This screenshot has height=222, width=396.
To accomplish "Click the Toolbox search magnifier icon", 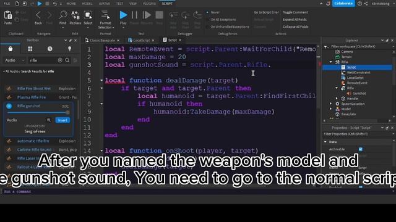I will (x=67, y=60).
